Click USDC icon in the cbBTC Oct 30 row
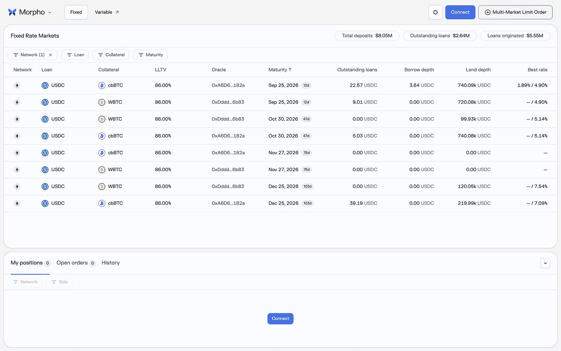Image resolution: width=561 pixels, height=351 pixels. coord(45,136)
